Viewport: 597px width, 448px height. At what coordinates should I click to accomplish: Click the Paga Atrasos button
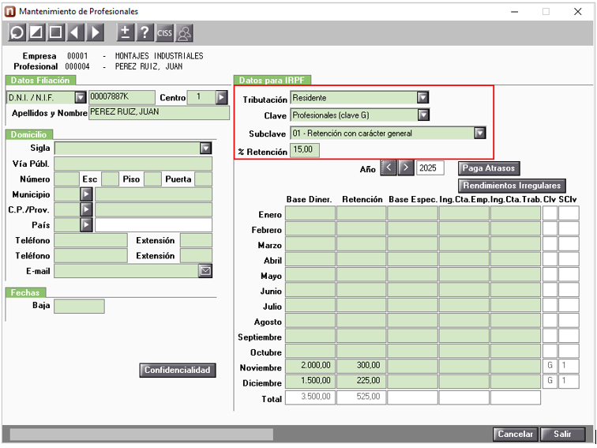click(x=489, y=168)
